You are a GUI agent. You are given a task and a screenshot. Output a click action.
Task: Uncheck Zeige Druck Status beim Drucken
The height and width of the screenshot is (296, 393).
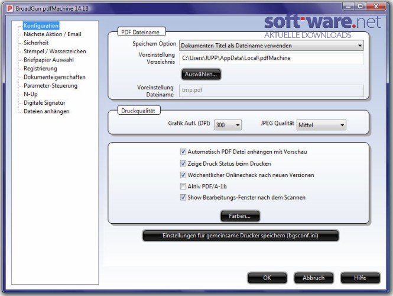tap(183, 163)
